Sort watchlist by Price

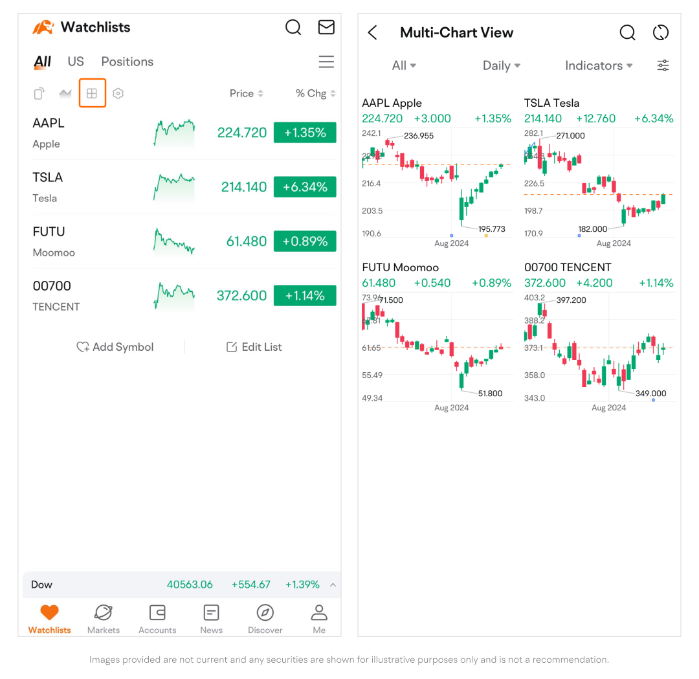[246, 93]
